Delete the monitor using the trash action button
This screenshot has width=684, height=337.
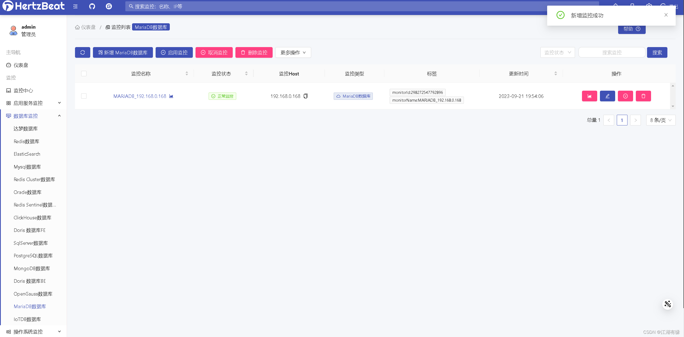click(x=643, y=96)
